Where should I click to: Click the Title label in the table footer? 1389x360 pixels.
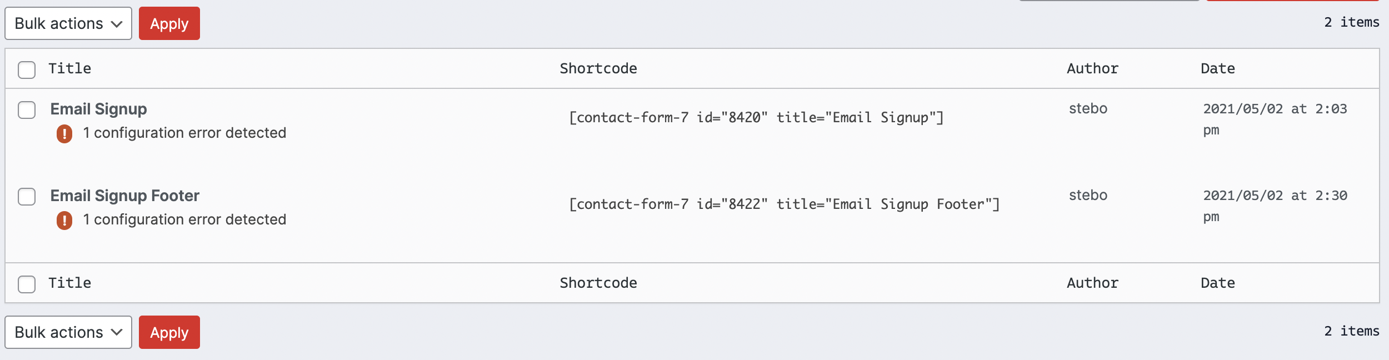(70, 283)
